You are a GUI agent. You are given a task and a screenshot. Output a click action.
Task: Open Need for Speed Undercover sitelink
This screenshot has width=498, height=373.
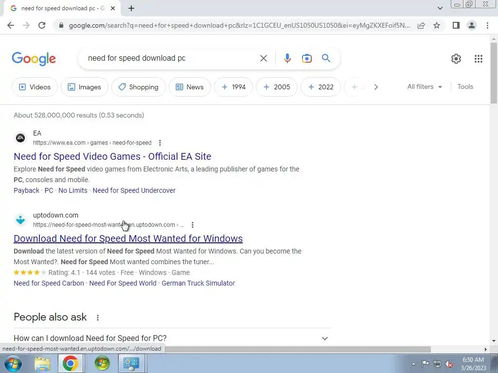(134, 190)
